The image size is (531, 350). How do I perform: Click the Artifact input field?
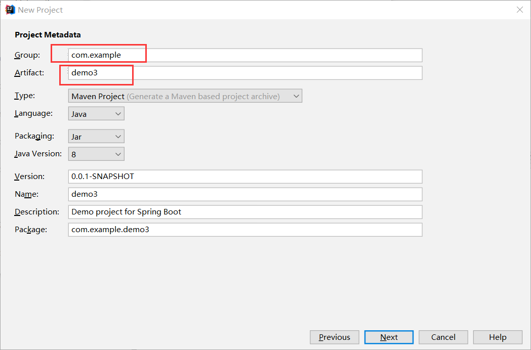(245, 73)
